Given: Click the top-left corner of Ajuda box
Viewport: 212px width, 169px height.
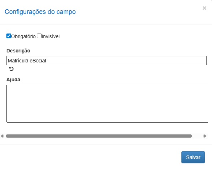Looking at the screenshot, I should pyautogui.click(x=7, y=86).
